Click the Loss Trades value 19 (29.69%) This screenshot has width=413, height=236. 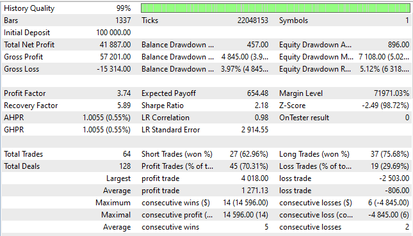tap(390, 166)
